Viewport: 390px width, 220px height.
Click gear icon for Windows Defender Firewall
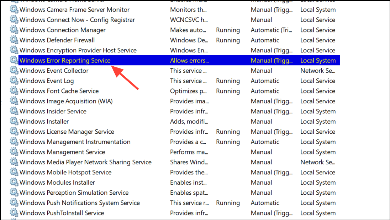14,40
